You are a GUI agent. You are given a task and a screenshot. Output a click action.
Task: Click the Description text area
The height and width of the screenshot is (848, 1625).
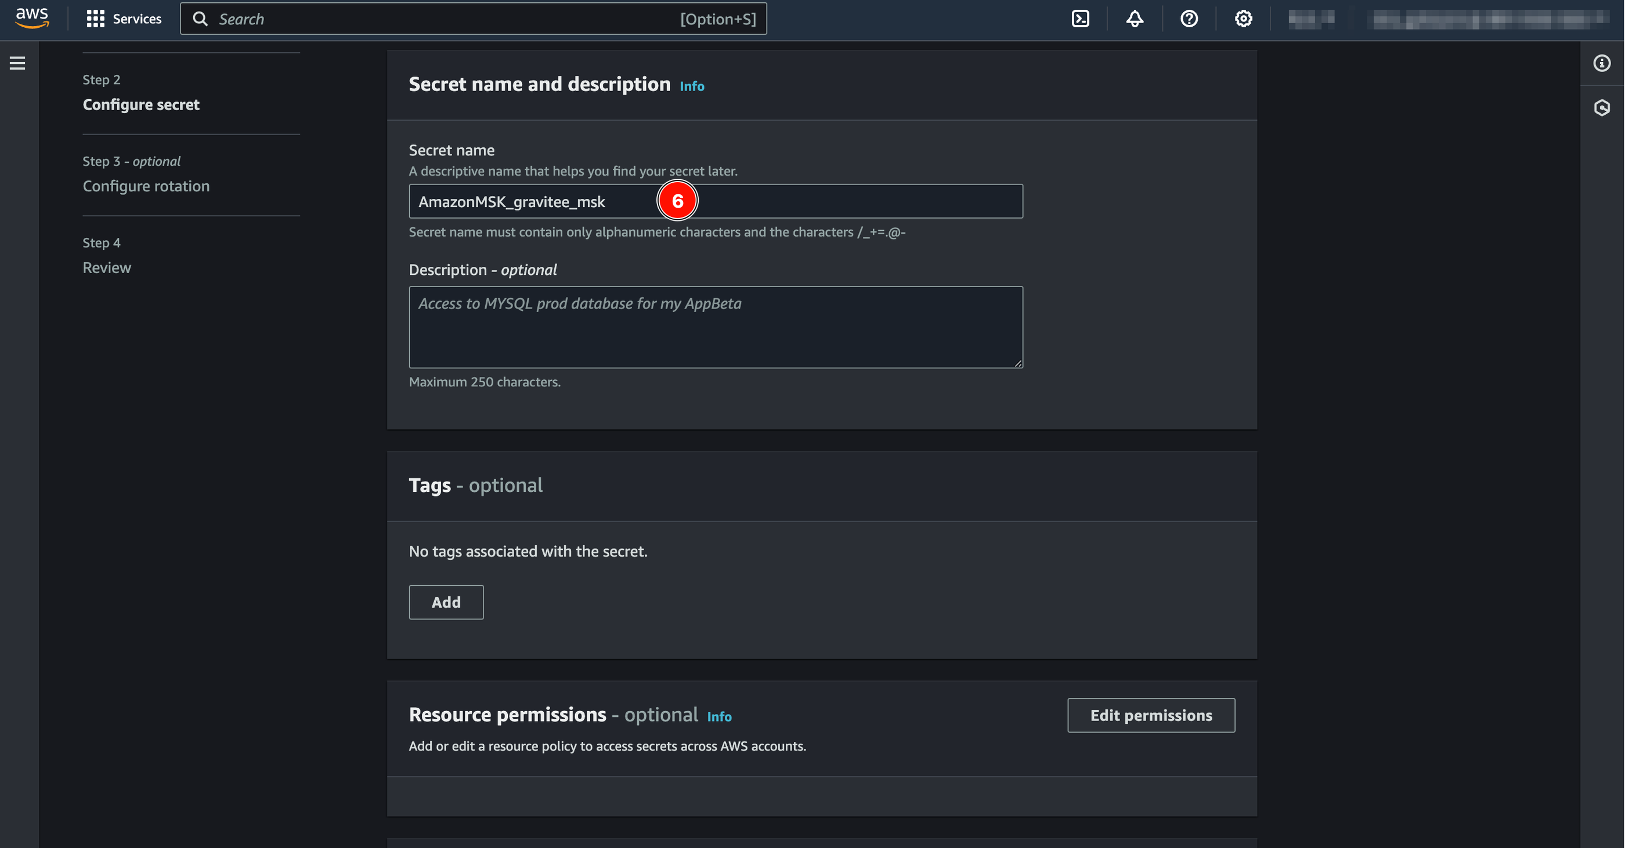point(716,327)
